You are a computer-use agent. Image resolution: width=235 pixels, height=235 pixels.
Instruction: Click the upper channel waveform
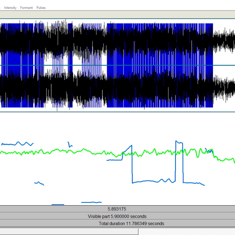coord(118,42)
